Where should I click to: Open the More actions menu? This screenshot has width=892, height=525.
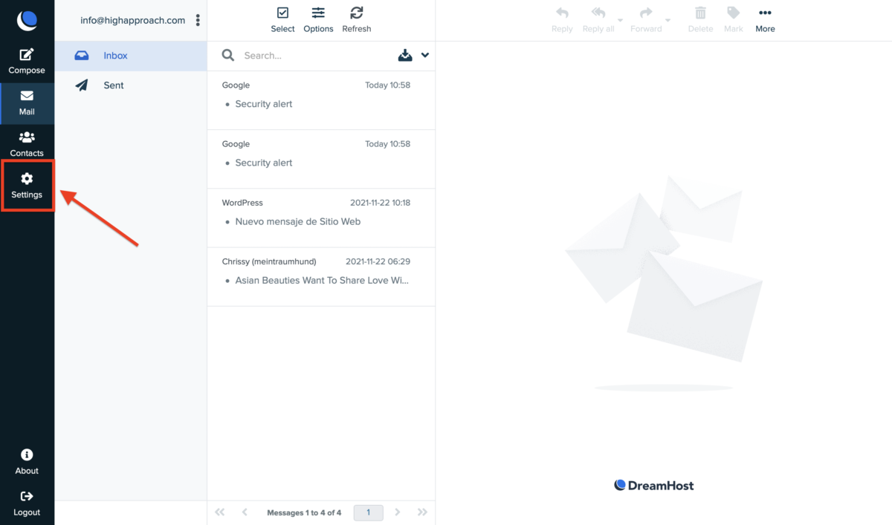coord(765,19)
